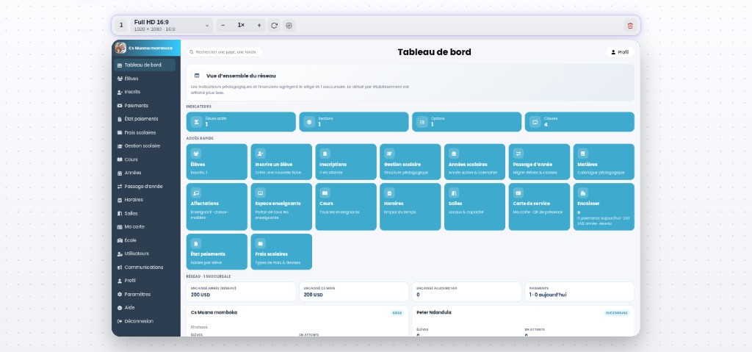Screen dimensions: 752x352
Task: Click the SIÈGE badge
Action: pos(397,313)
